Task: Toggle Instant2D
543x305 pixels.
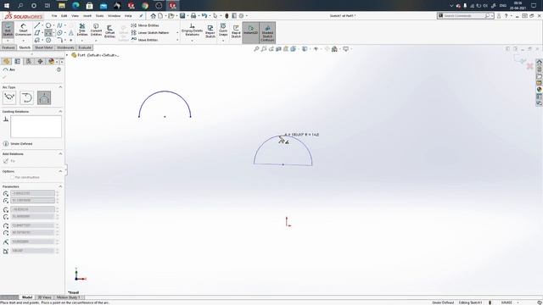Action: tap(251, 31)
